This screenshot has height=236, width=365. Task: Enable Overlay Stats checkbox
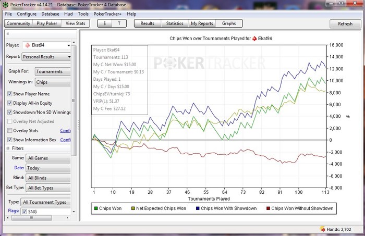9,130
